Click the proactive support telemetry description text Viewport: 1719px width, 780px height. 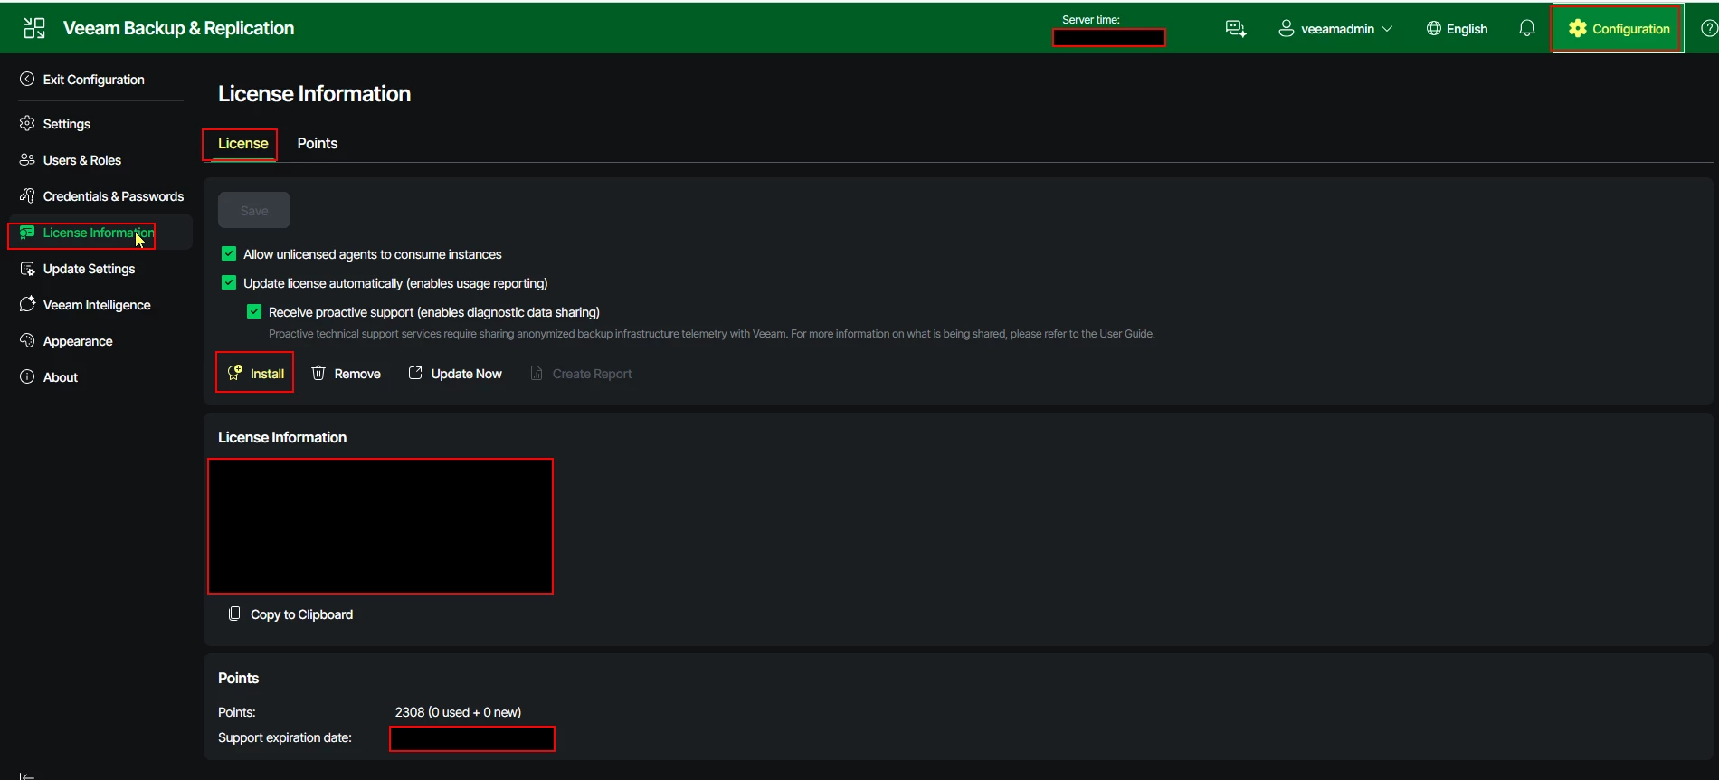tap(711, 334)
